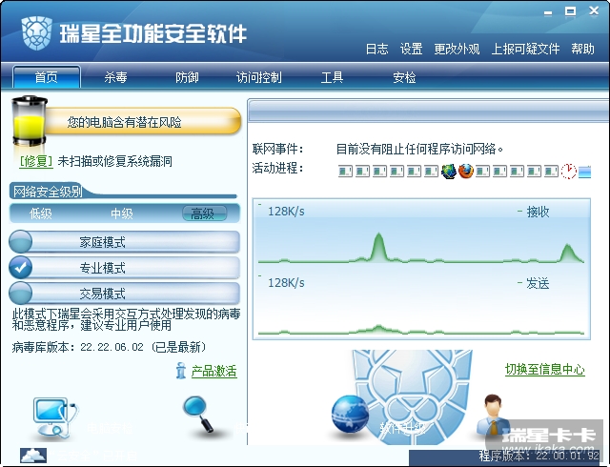Screen dimensions: 610x467
Task: Click the Rising lion shield logo
Action: [36, 34]
